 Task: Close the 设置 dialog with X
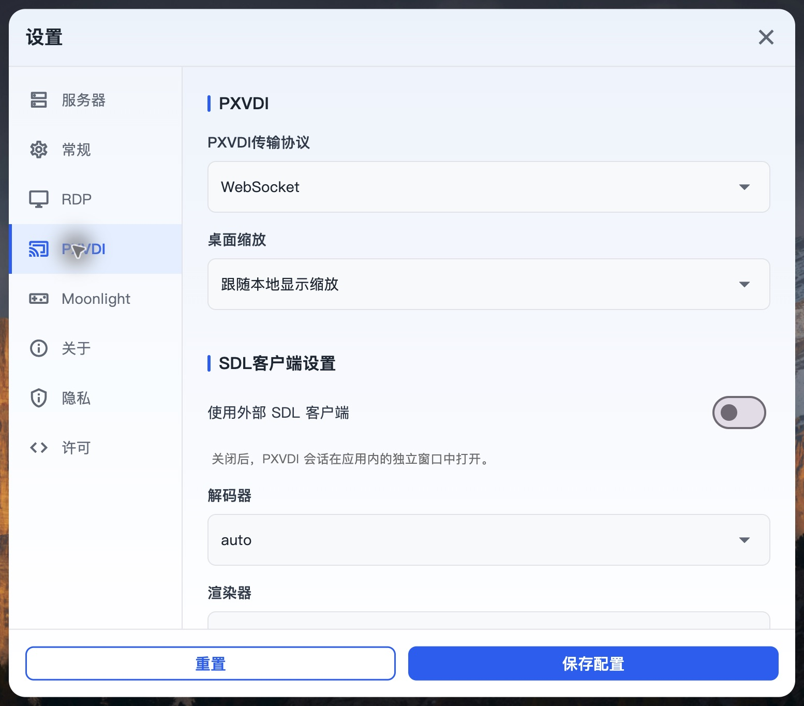click(x=766, y=37)
